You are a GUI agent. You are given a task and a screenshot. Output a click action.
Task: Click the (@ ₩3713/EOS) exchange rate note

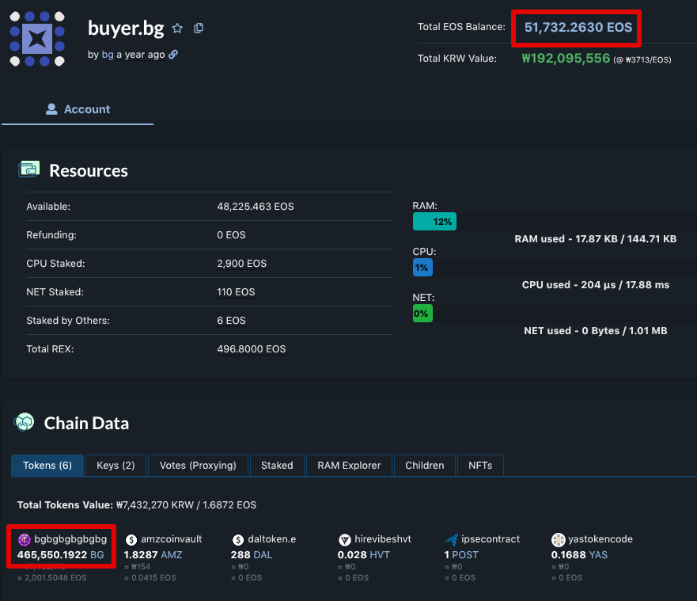coord(642,59)
